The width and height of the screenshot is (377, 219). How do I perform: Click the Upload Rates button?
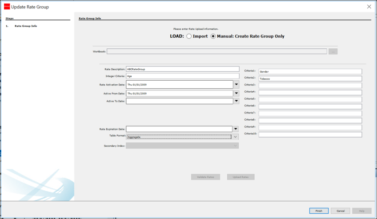(x=241, y=177)
